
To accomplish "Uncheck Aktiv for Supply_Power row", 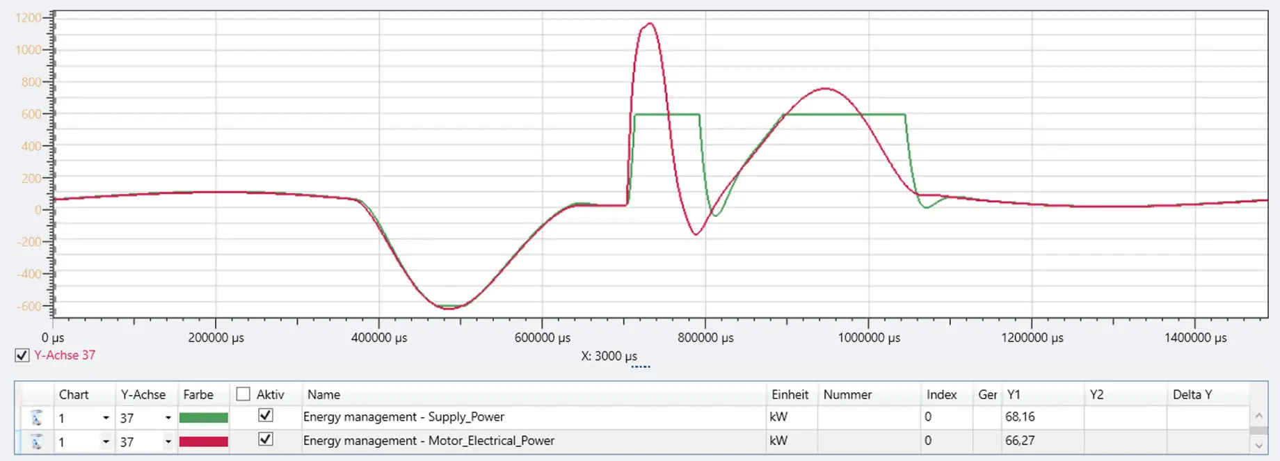I will coord(265,416).
